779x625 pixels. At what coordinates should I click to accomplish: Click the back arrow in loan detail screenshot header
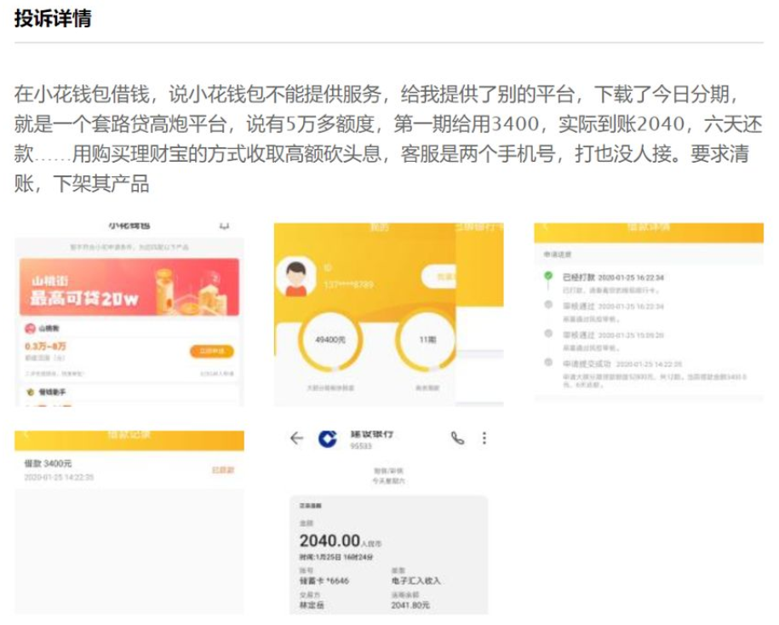pos(545,227)
